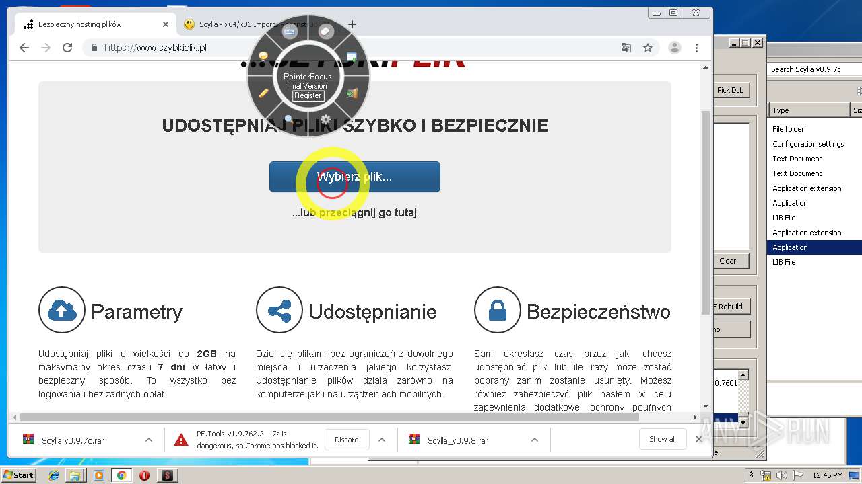Click the lightbulb spotlight icon in PointerFocus wheel
The image size is (862, 484).
[263, 56]
